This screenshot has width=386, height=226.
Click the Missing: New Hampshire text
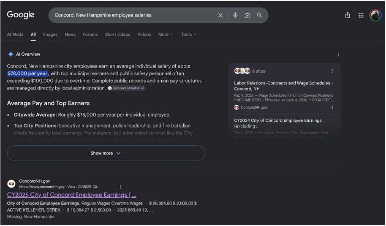pyautogui.click(x=31, y=217)
